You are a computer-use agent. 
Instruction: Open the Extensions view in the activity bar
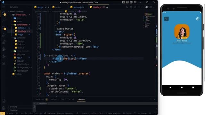4,42
